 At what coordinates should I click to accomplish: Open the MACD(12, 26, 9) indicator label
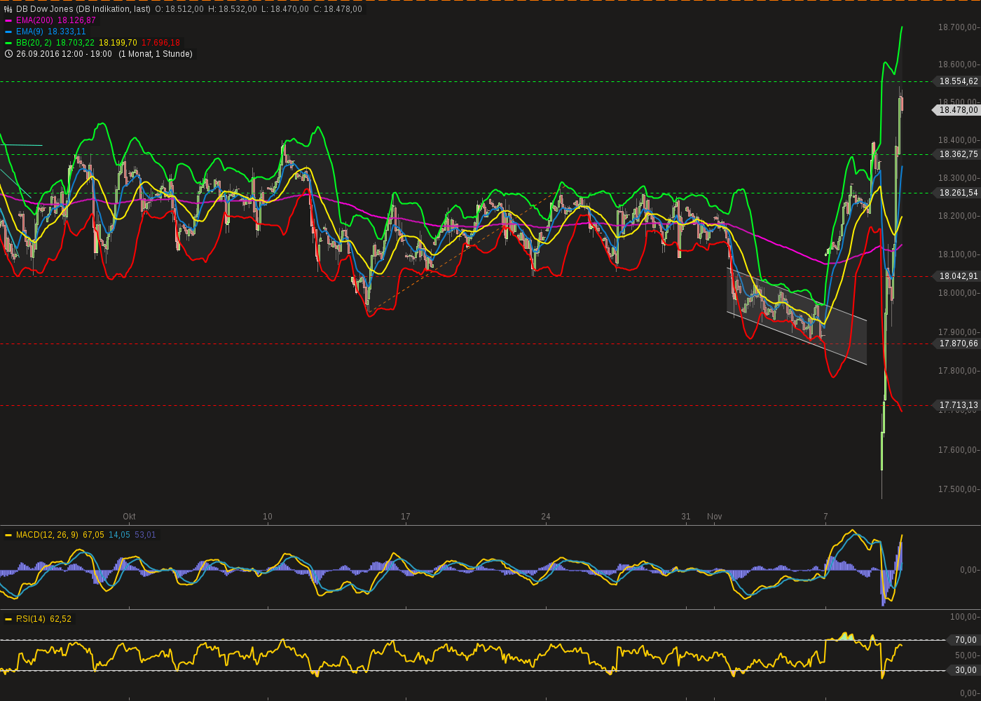(47, 535)
